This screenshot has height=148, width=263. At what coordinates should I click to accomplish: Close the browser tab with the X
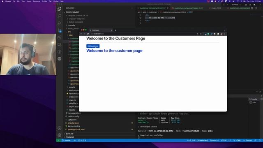[x=111, y=30]
